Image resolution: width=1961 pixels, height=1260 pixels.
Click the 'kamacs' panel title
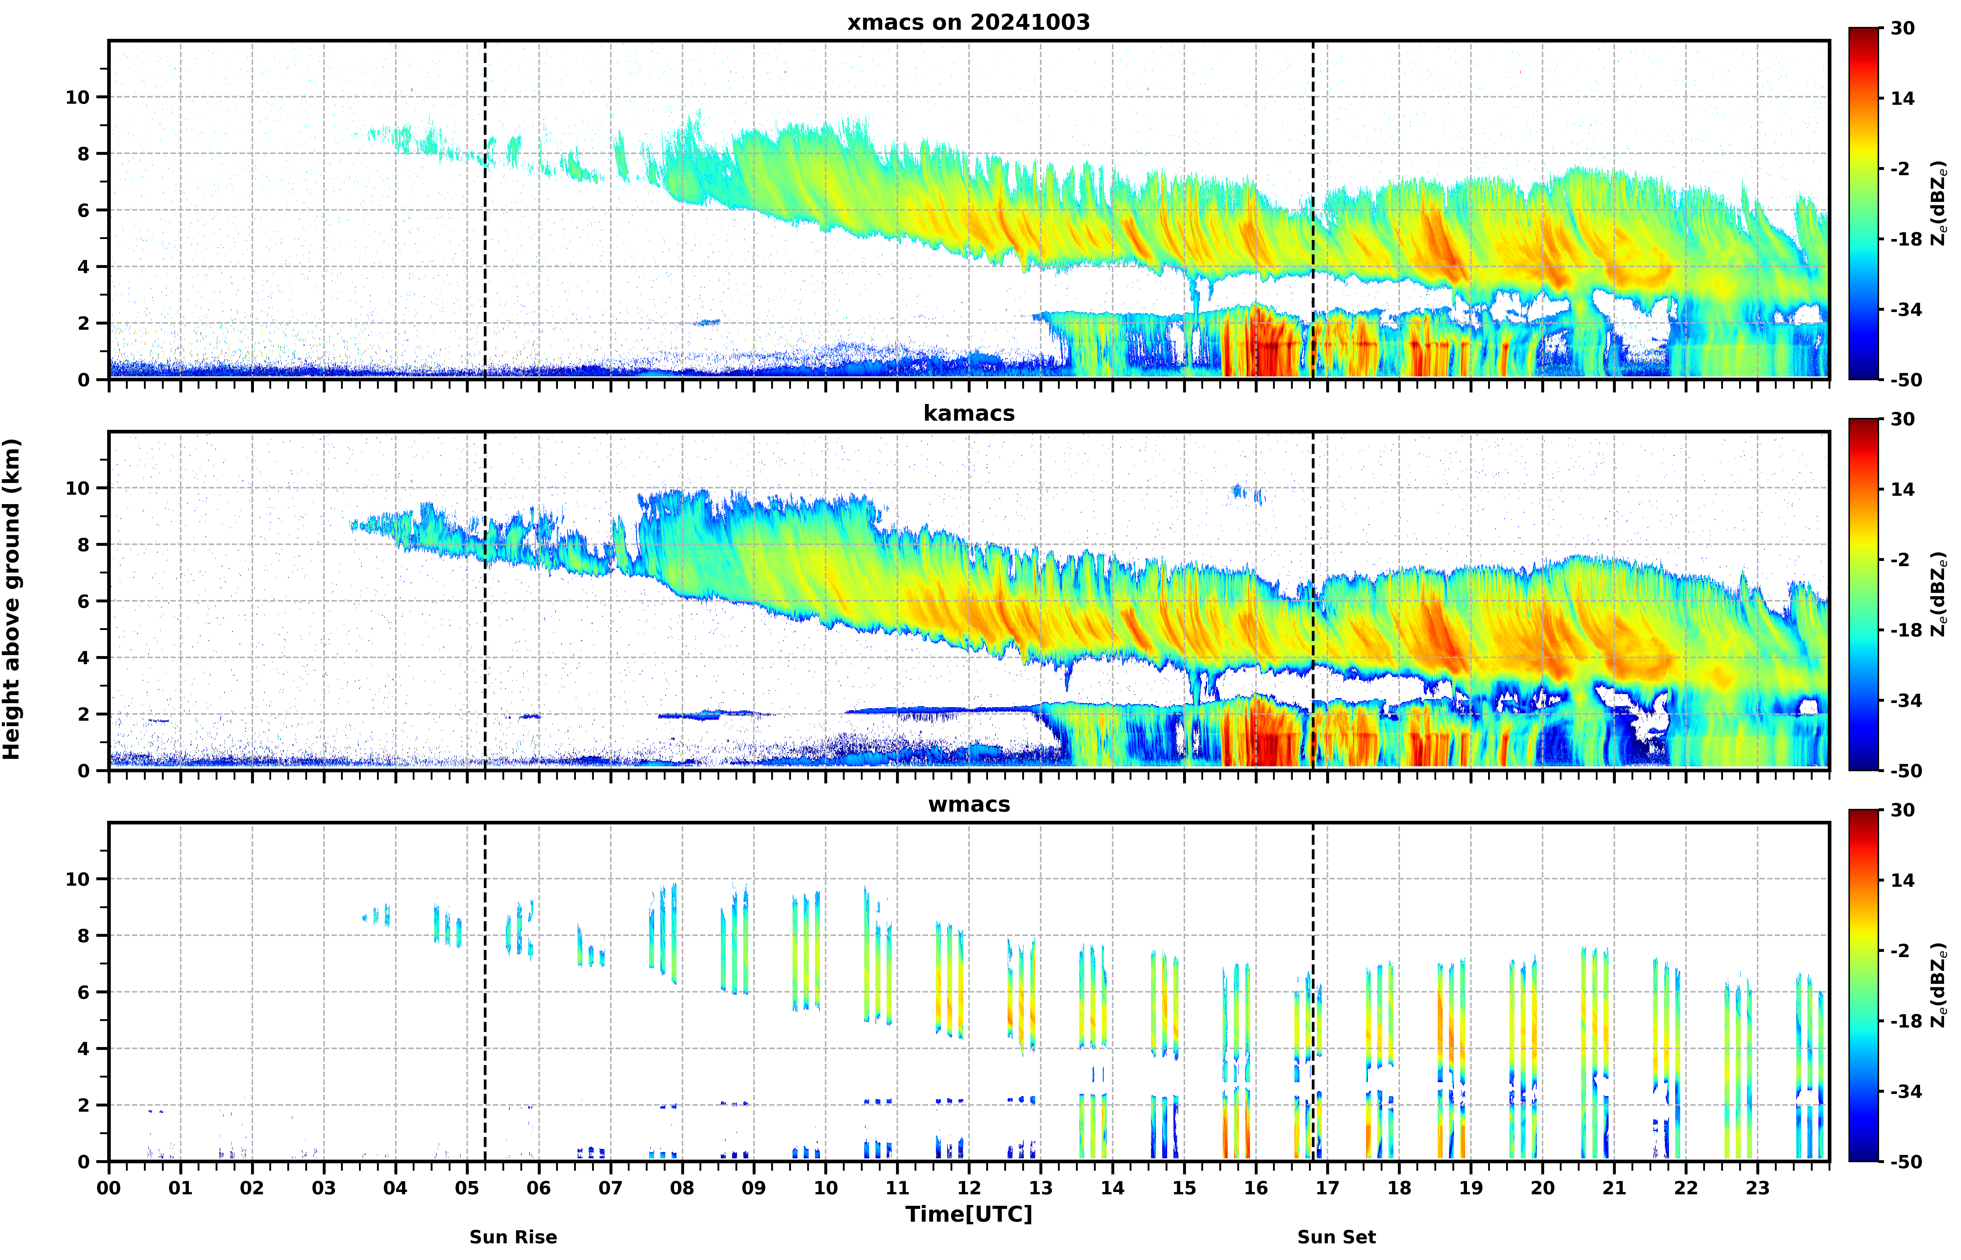click(x=969, y=413)
